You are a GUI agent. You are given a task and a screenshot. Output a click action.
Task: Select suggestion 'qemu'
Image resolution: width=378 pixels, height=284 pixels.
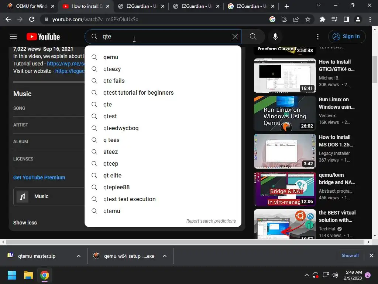pyautogui.click(x=163, y=57)
